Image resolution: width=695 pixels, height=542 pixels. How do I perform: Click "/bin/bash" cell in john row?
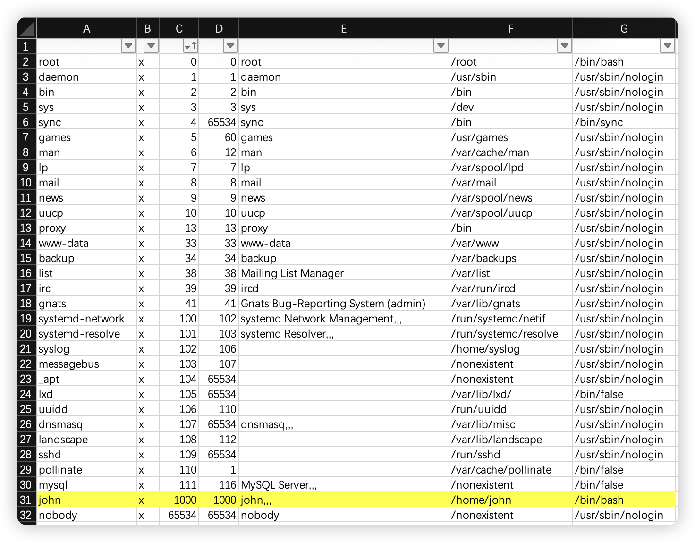[624, 500]
